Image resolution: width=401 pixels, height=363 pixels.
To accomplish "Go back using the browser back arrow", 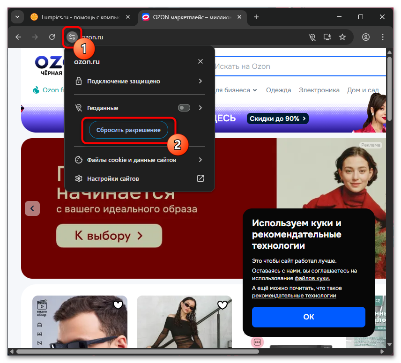I will click(x=18, y=37).
